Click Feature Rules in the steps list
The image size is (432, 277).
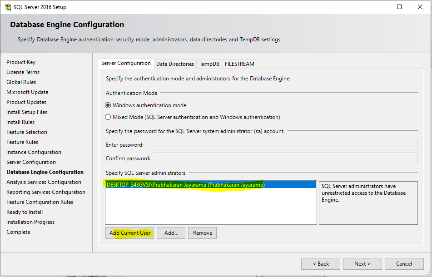point(22,142)
